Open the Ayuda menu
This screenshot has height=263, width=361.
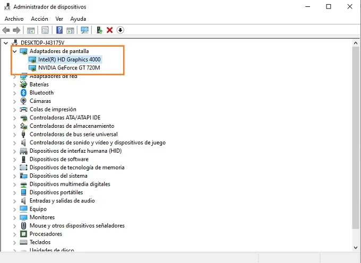[78, 19]
